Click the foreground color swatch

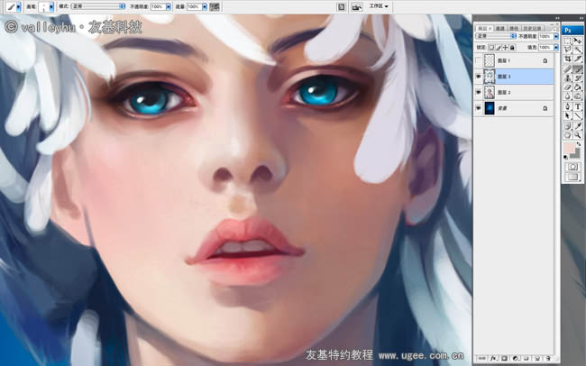click(570, 147)
